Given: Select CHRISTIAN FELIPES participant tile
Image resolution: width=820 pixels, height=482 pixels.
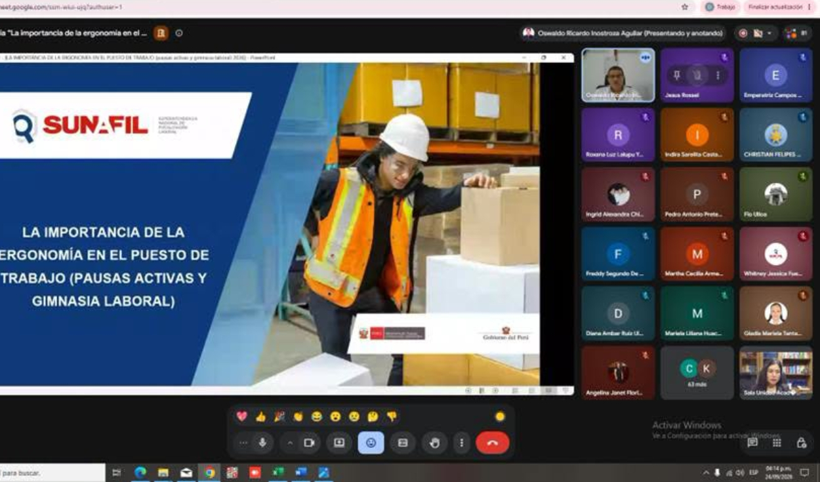Looking at the screenshot, I should click(x=776, y=135).
